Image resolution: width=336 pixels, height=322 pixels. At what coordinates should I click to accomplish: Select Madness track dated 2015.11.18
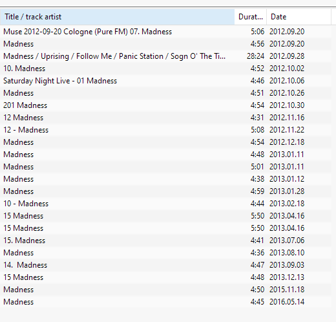coord(165,290)
